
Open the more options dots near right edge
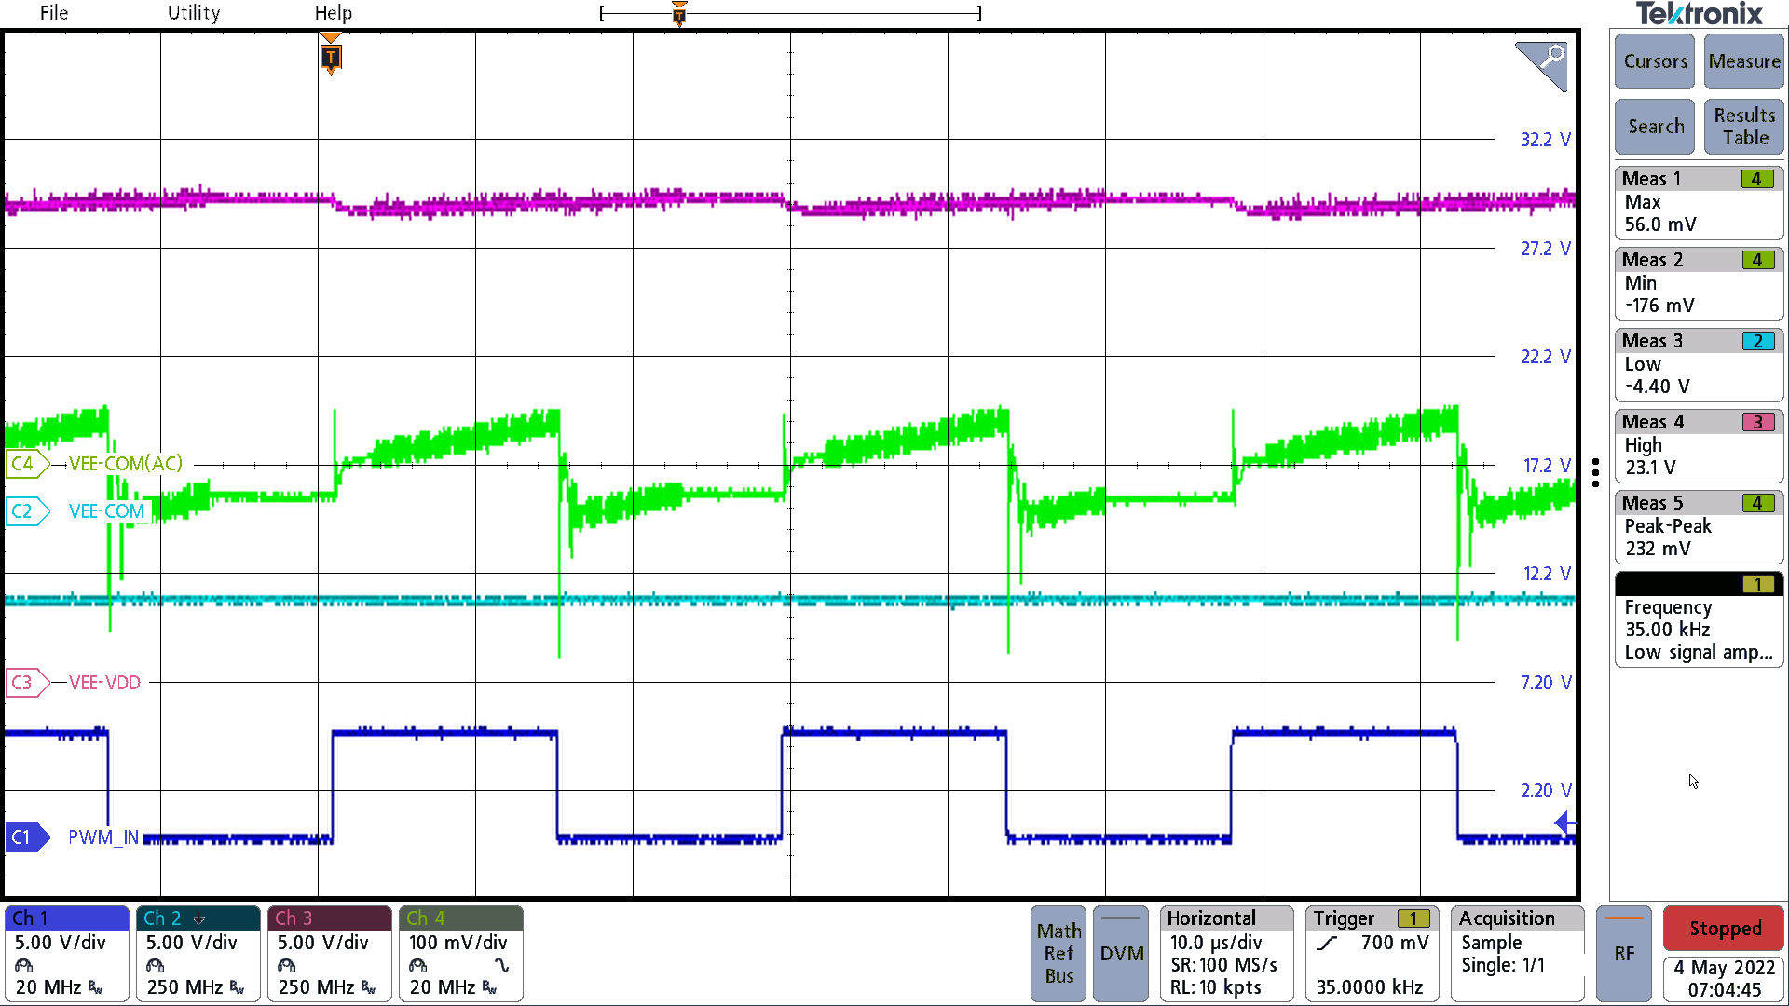click(1596, 473)
